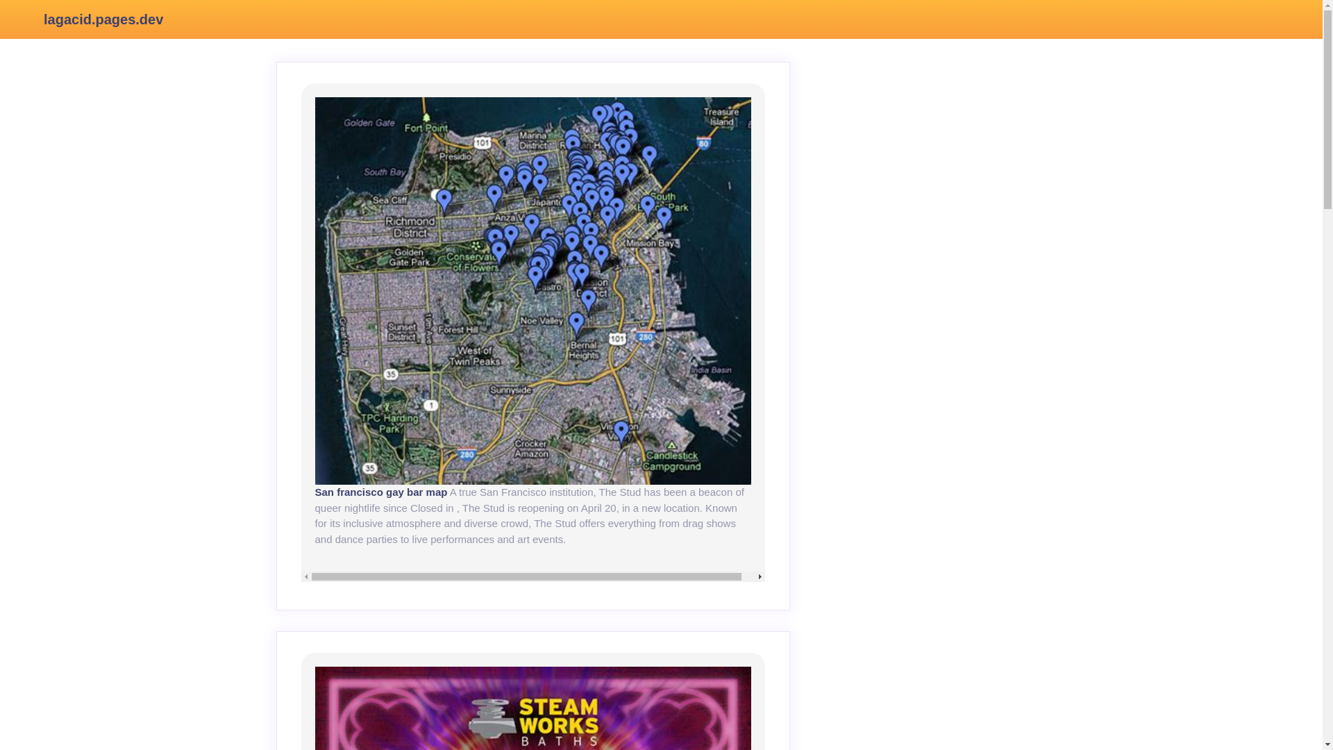Image resolution: width=1333 pixels, height=750 pixels.
Task: Click the horizontal scrollbar thumb under article
Action: pyautogui.click(x=526, y=576)
